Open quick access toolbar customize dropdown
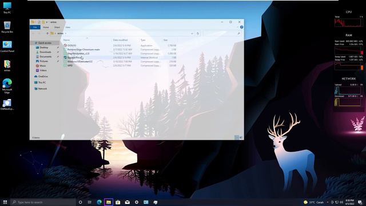366x206 pixels. click(47, 22)
